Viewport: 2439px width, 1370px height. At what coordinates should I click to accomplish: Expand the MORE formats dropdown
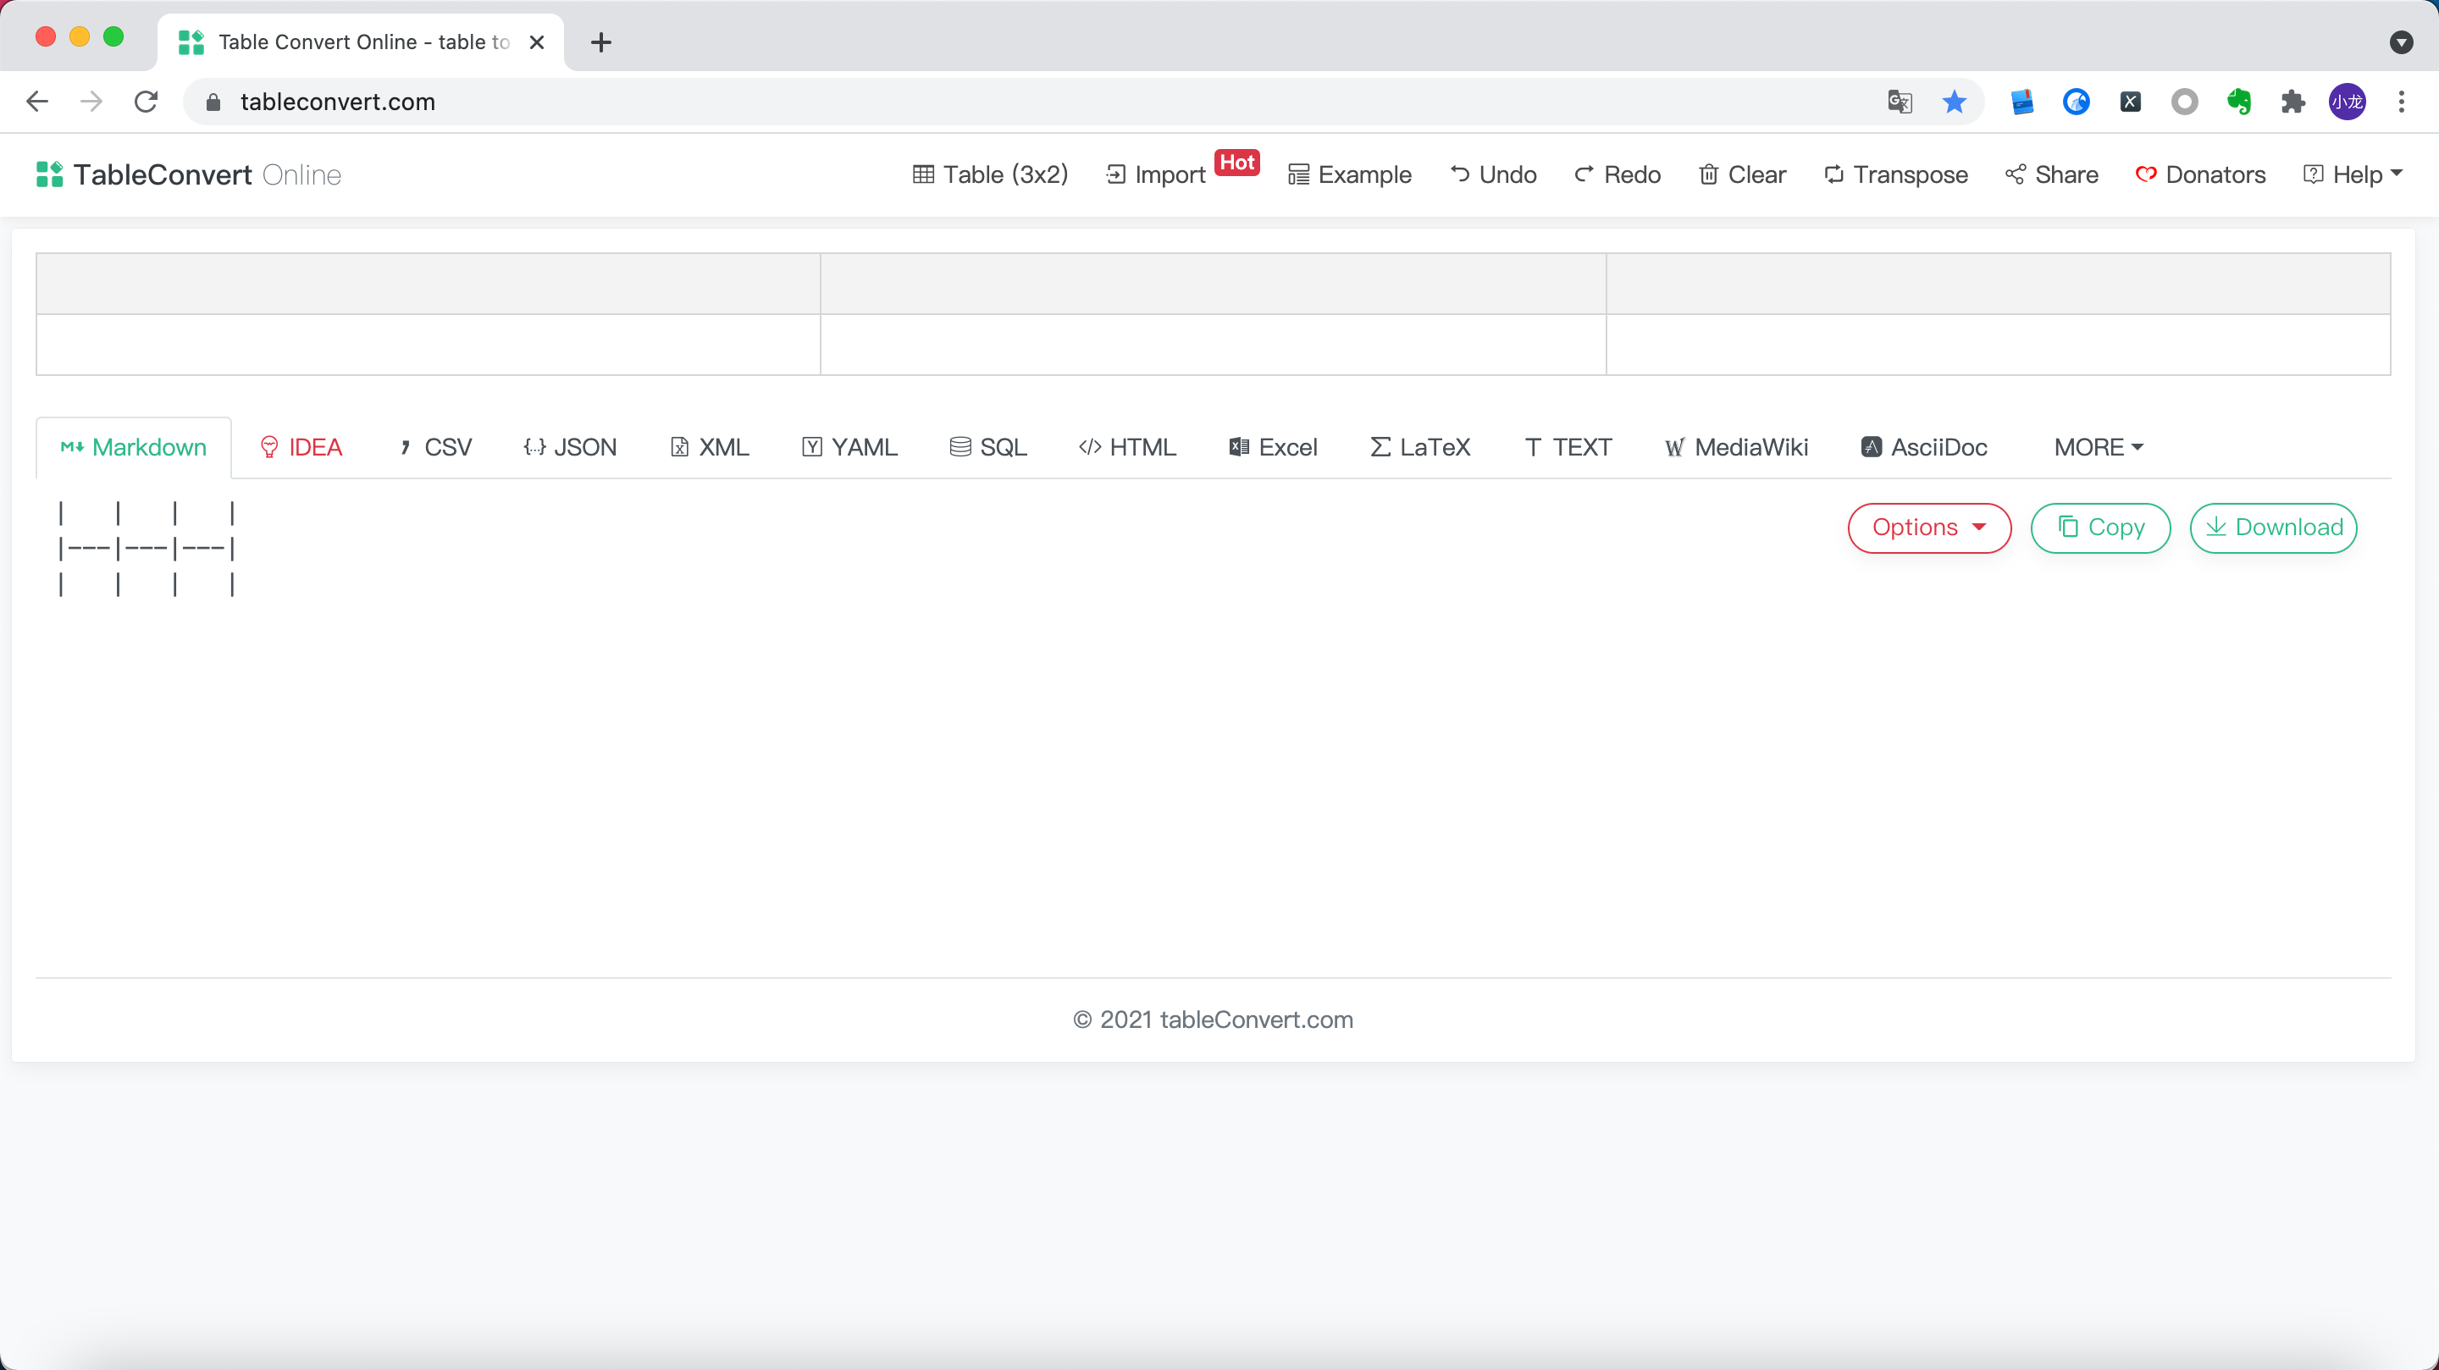[x=2099, y=447]
